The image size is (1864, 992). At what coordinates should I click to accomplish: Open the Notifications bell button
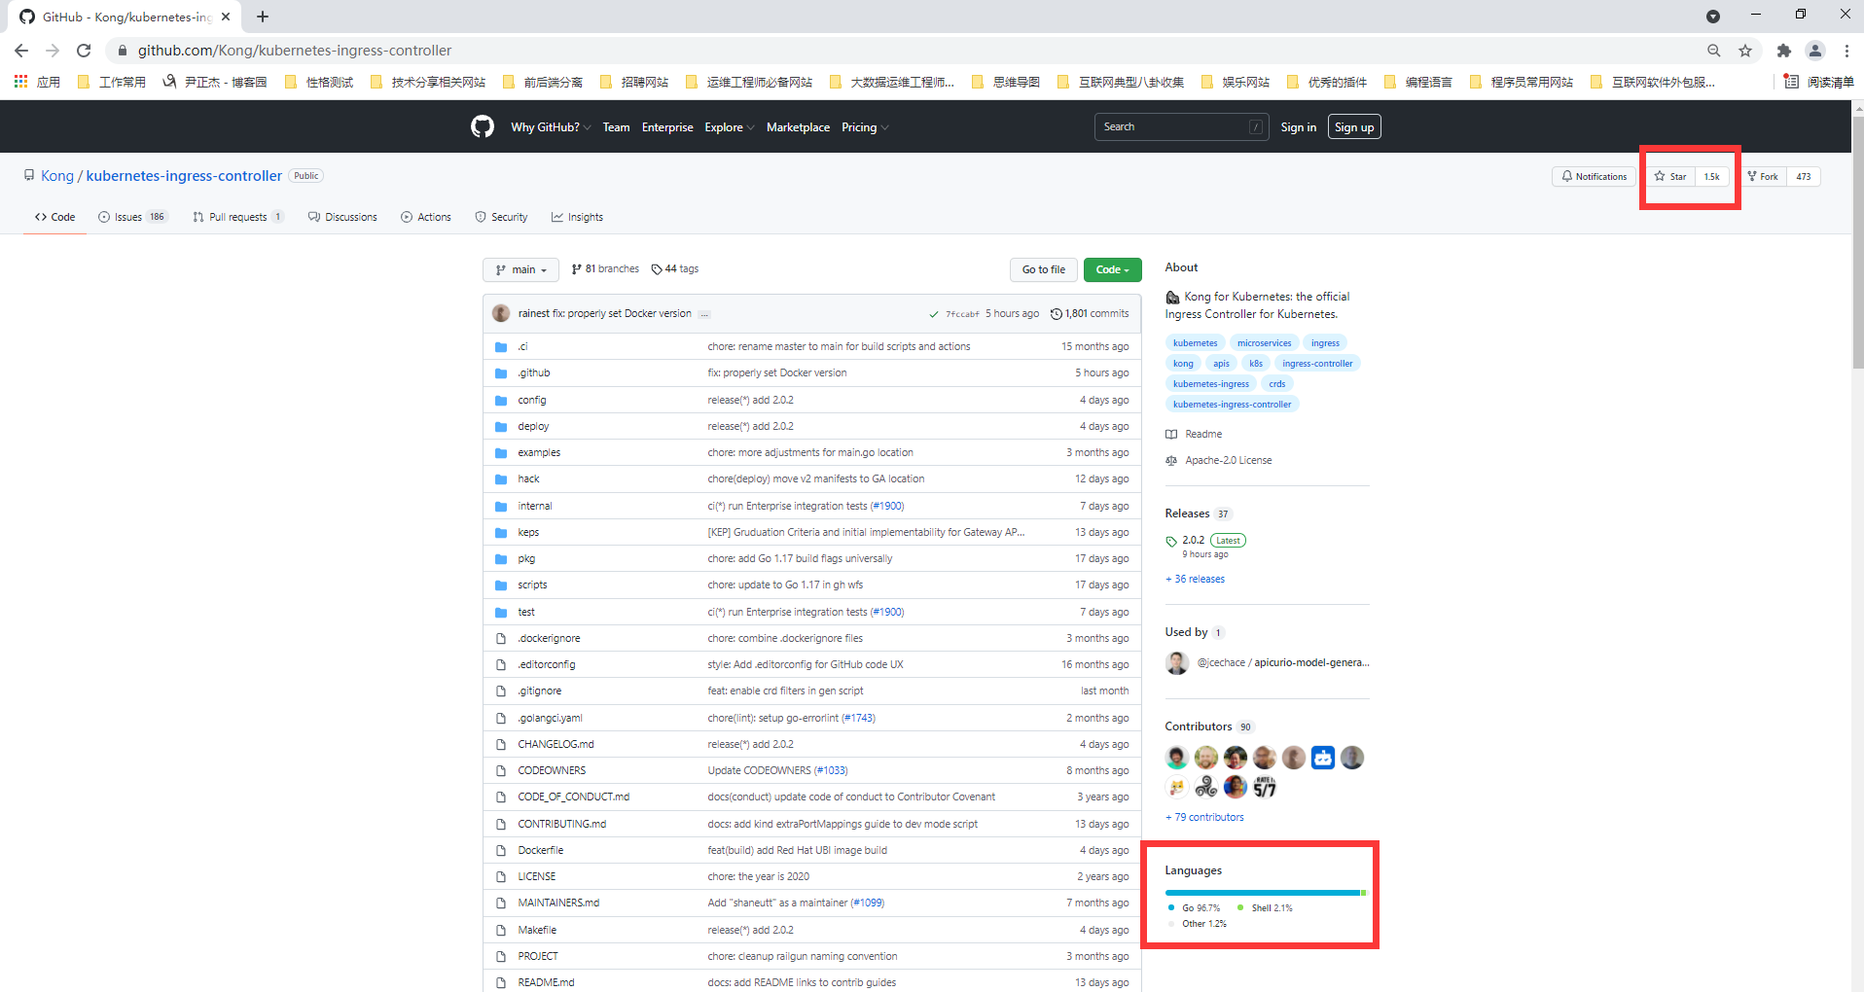[1594, 177]
